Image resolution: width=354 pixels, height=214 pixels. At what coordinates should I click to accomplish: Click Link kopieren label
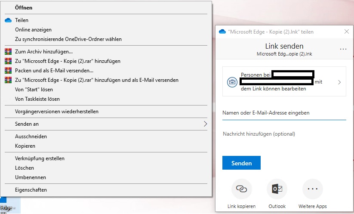(241, 206)
